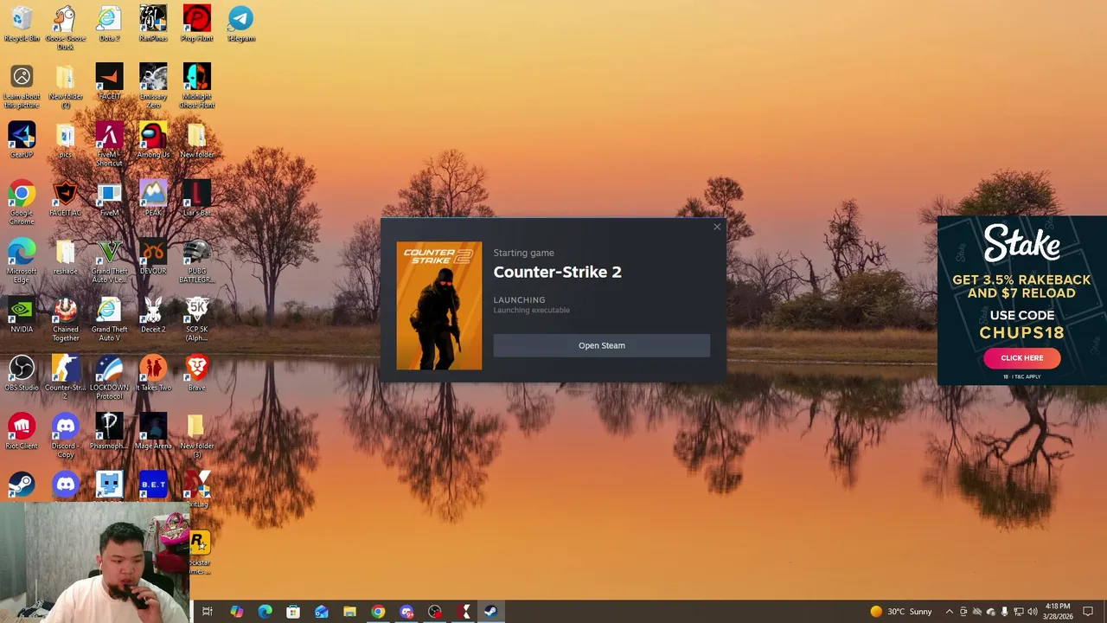This screenshot has height=623, width=1107.
Task: Select the NVIDIA desktop shortcut
Action: (x=22, y=315)
